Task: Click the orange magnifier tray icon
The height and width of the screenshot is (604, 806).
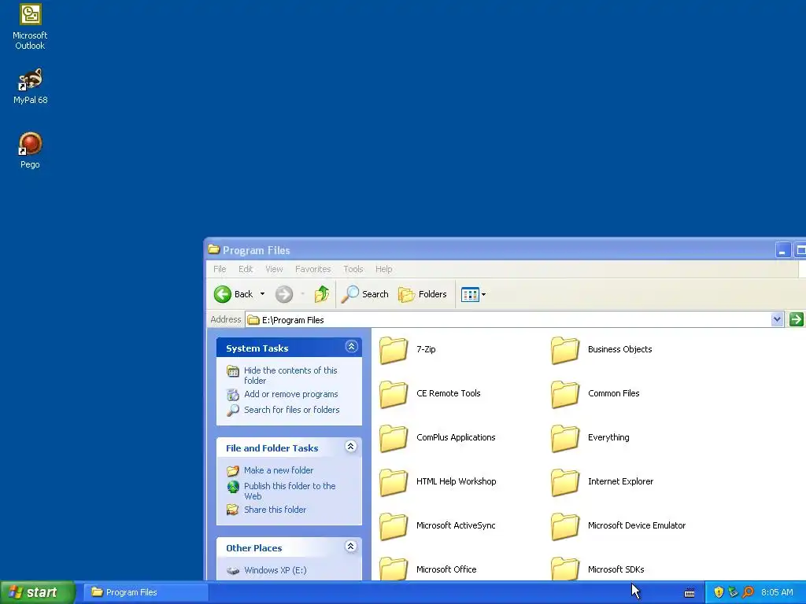Action: 748,592
